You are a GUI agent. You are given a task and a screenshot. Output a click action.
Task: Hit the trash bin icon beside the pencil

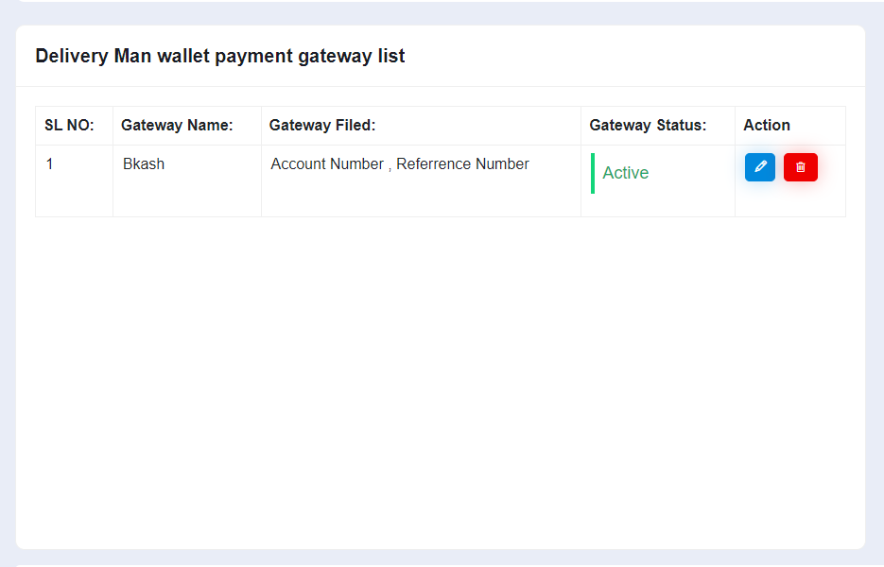[x=800, y=167]
